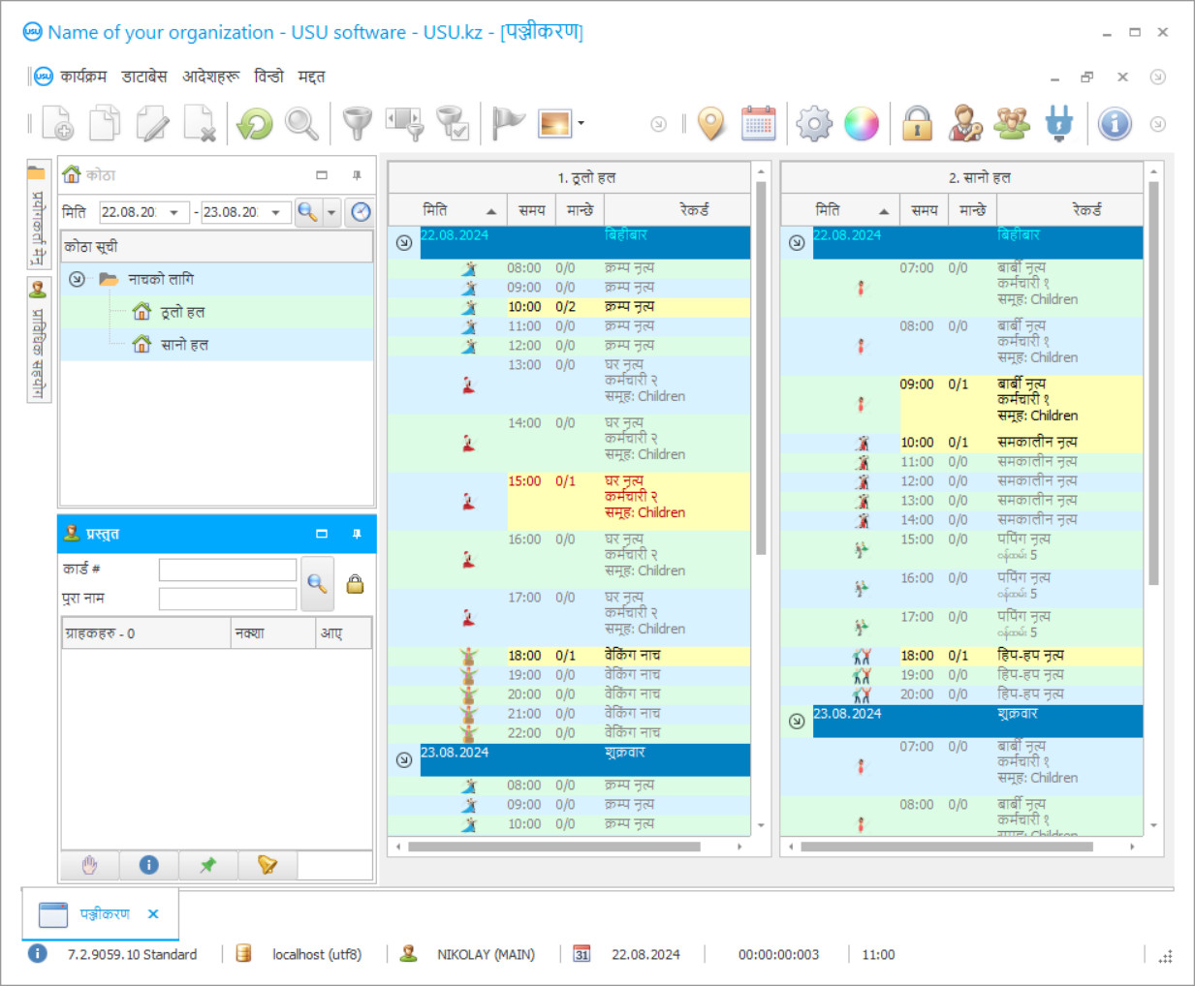Sort by the रेकर्ड column header in ठूलो हल
Image resolution: width=1195 pixels, height=986 pixels.
[693, 210]
